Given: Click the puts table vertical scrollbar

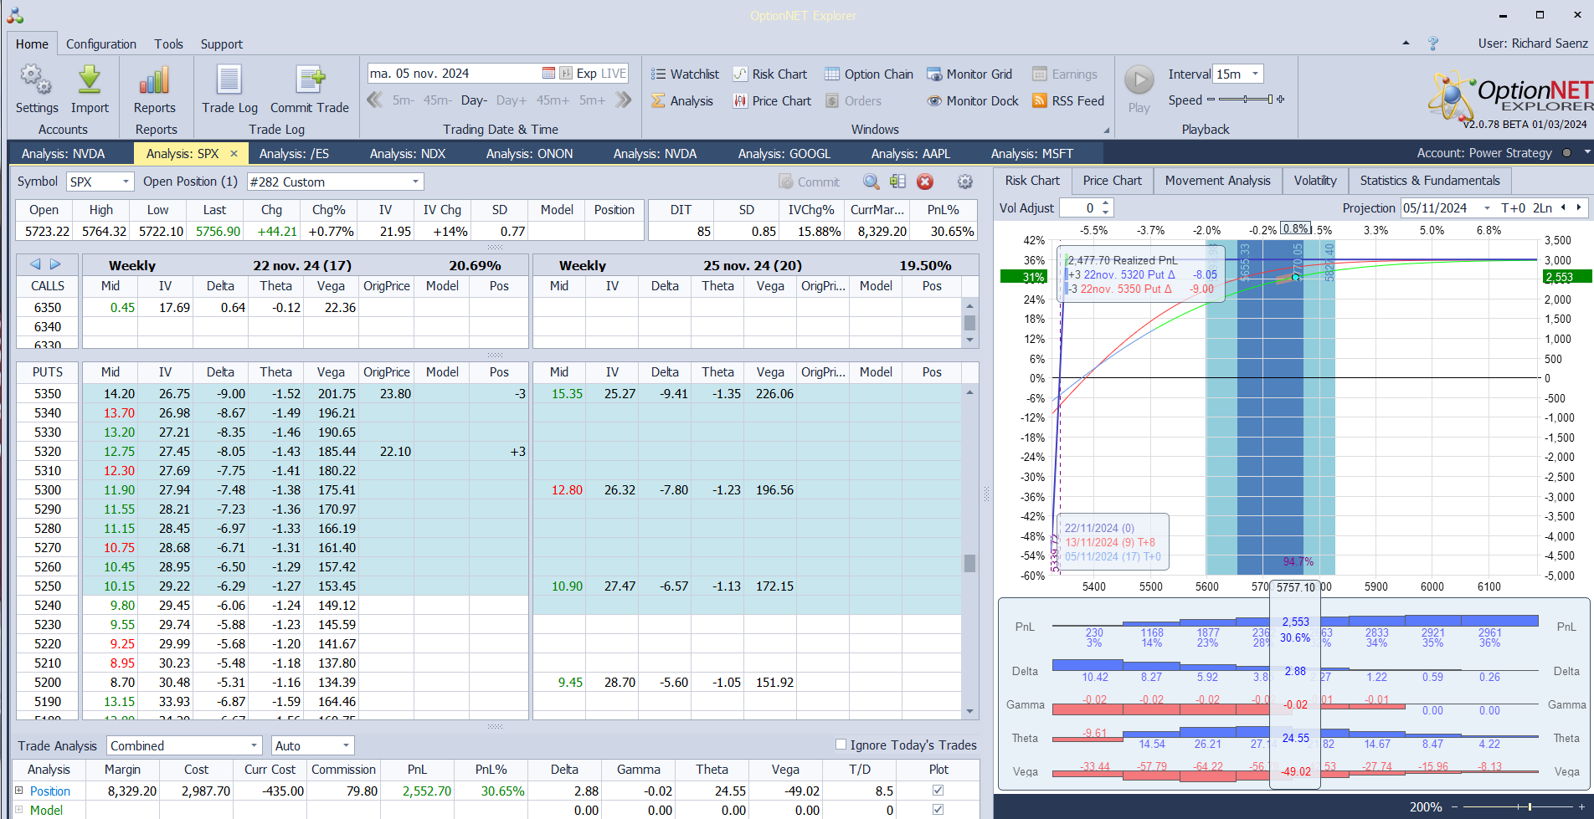Looking at the screenshot, I should pyautogui.click(x=970, y=552).
